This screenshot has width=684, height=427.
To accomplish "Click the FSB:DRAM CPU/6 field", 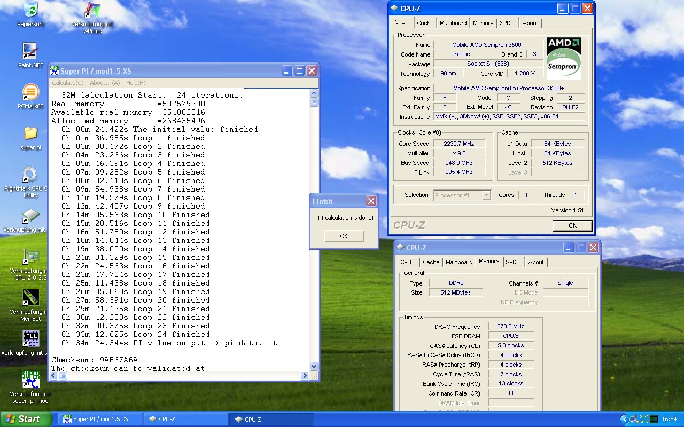I will (x=511, y=336).
